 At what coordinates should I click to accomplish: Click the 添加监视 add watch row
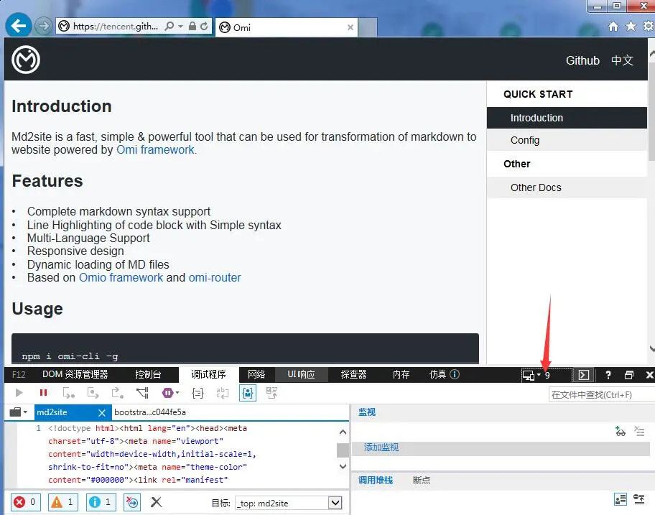(x=501, y=447)
